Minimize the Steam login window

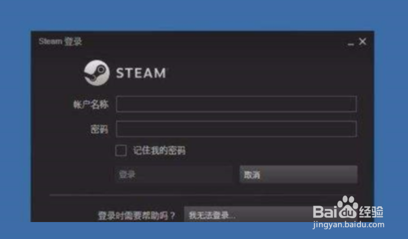click(350, 44)
